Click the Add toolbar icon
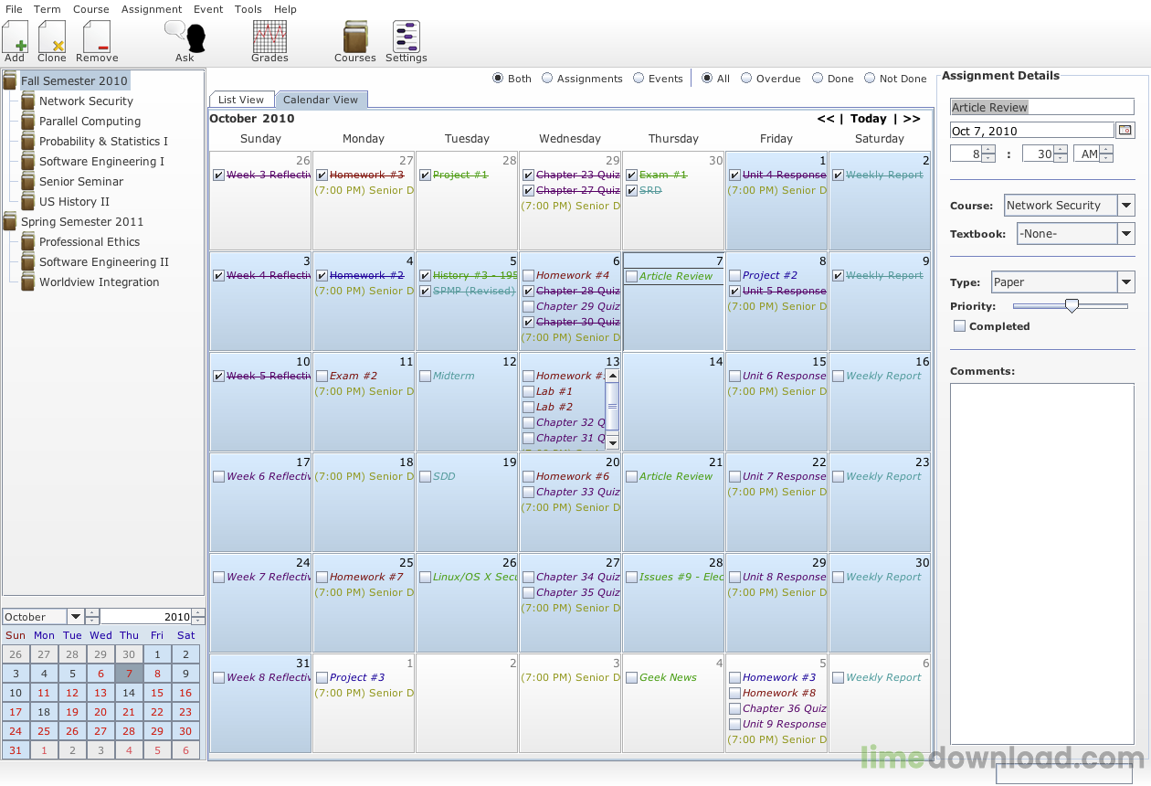This screenshot has width=1151, height=786. (15, 37)
